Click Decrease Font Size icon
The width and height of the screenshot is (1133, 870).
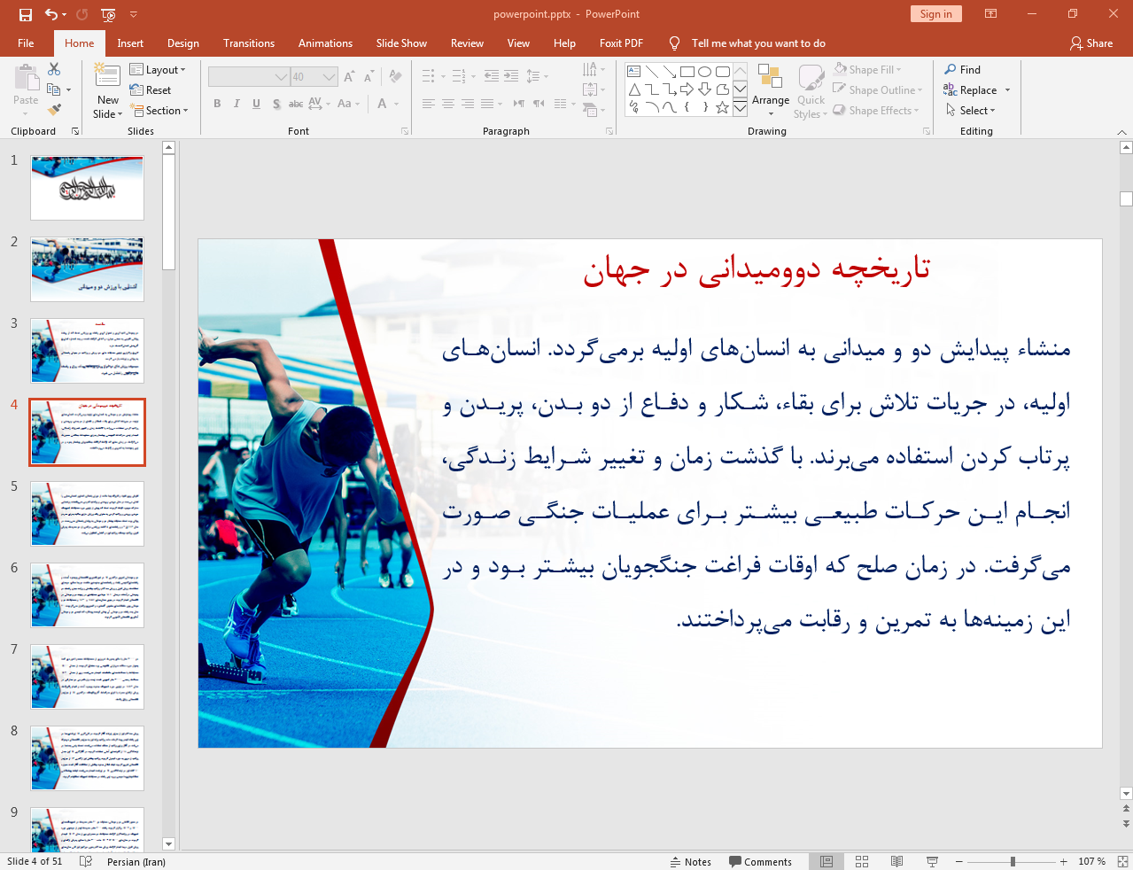(x=369, y=77)
